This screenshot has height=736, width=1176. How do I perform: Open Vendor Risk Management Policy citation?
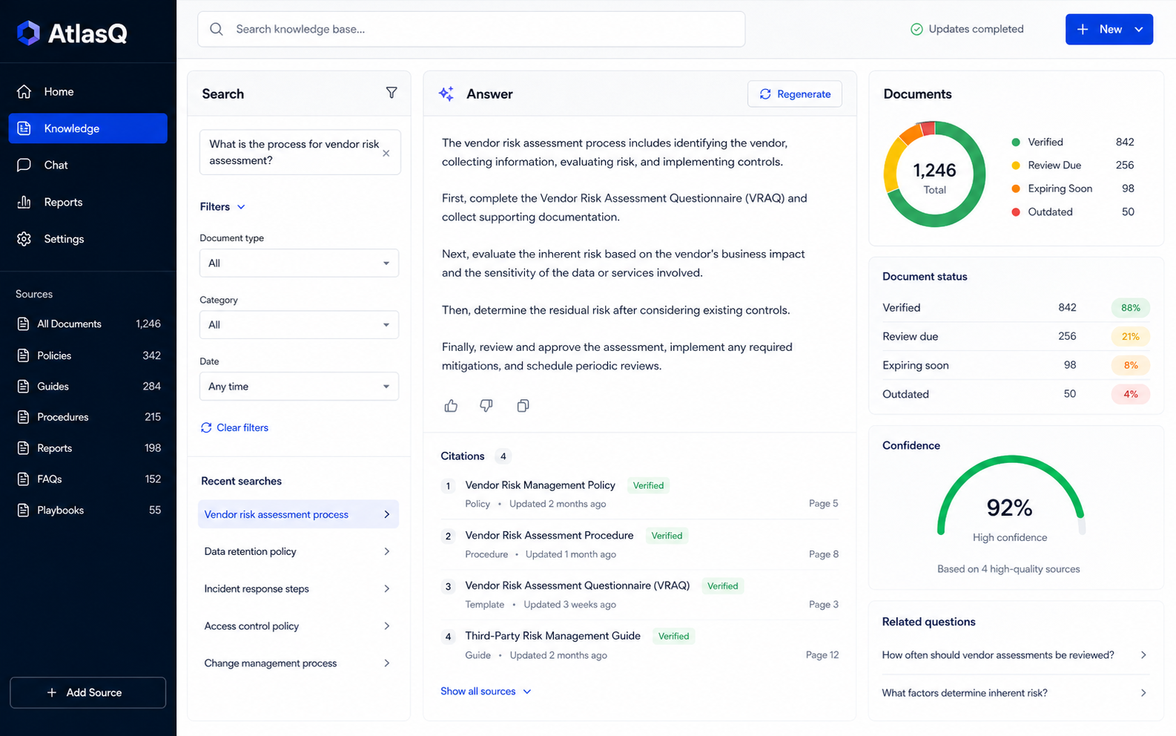tap(540, 485)
